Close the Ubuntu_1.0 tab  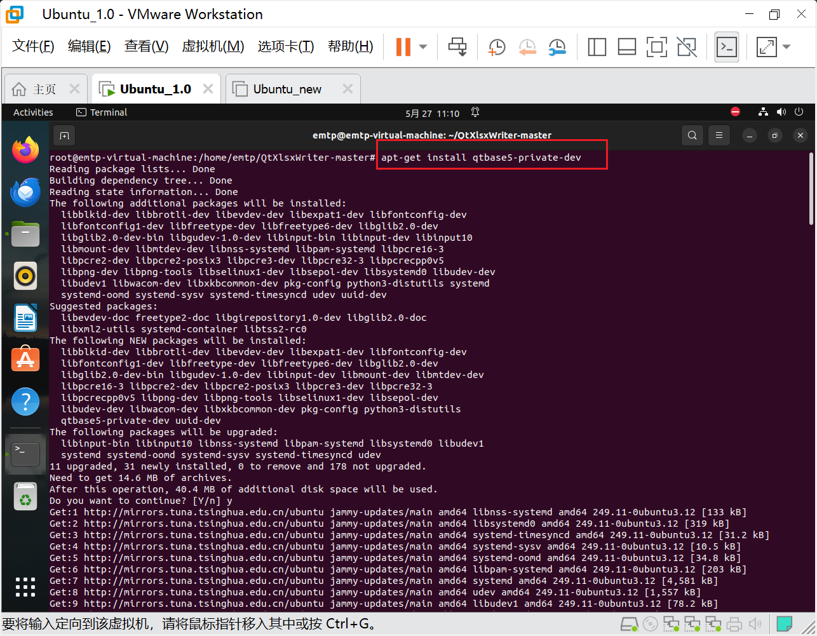coord(208,89)
